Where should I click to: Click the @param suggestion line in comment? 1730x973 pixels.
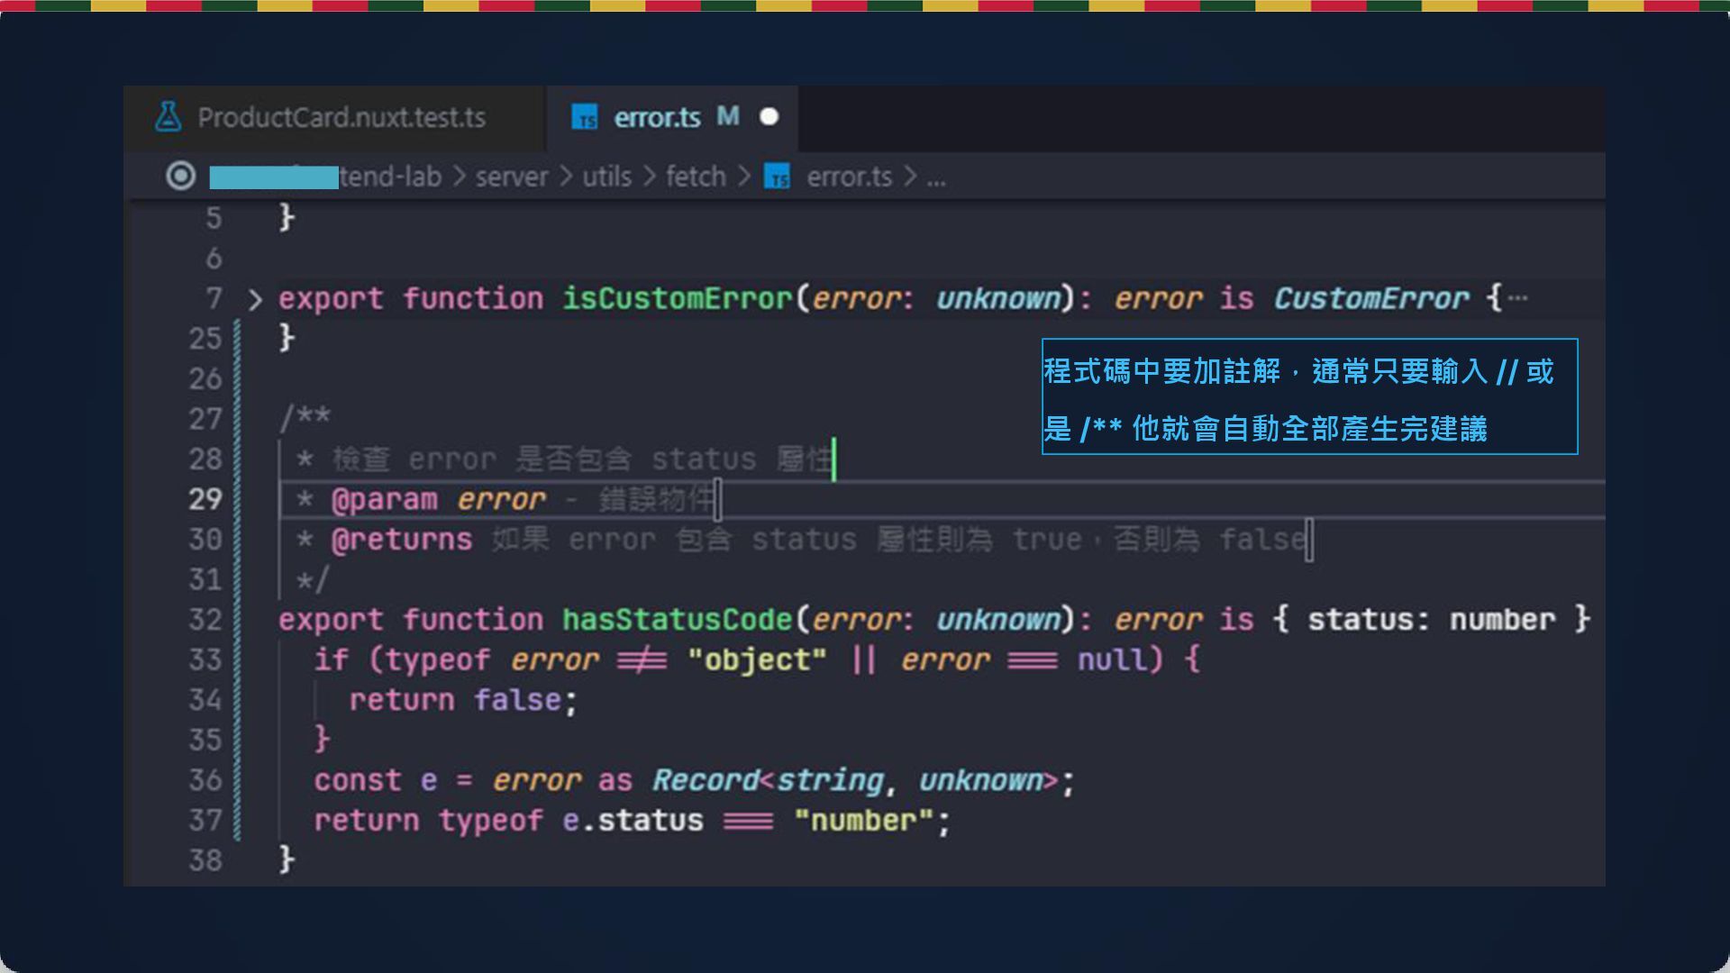[505, 499]
